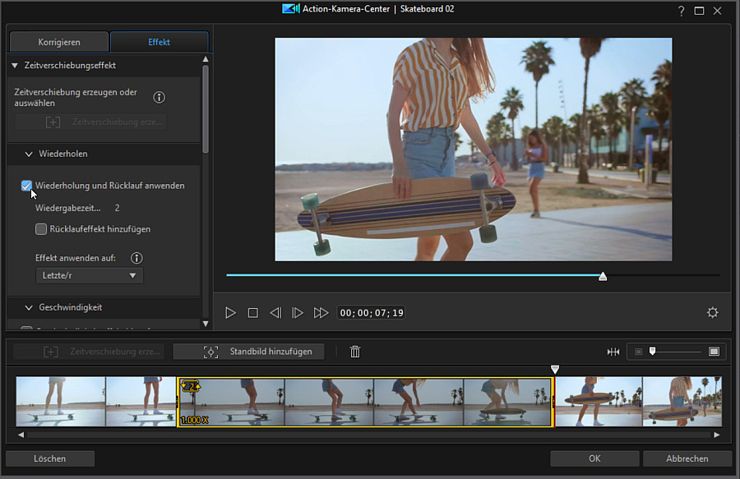Click the fast forward icon
Screen dimensions: 740x479
pyautogui.click(x=321, y=313)
